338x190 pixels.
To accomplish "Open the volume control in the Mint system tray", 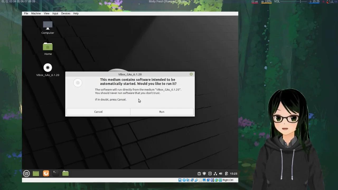I will (221, 173).
